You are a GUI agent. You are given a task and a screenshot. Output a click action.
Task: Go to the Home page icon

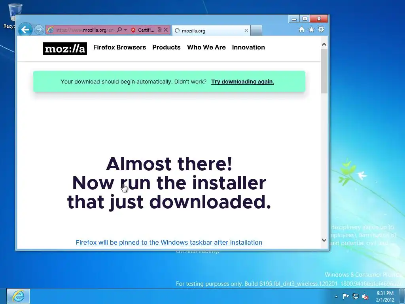302,29
